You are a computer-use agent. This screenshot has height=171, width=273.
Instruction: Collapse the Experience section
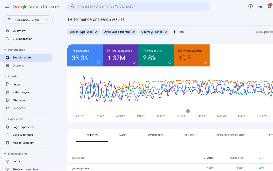click(5, 119)
